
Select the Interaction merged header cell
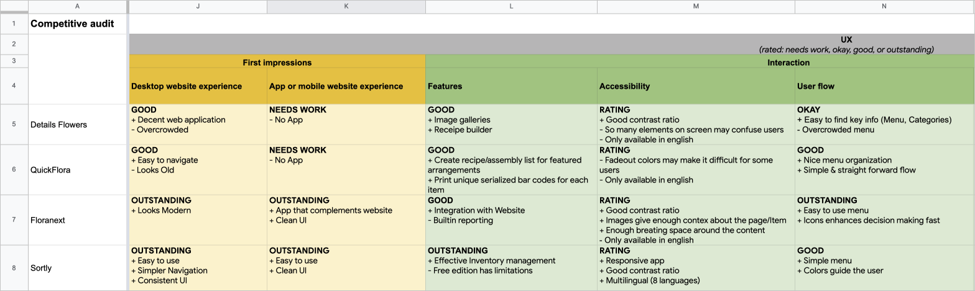[700, 62]
